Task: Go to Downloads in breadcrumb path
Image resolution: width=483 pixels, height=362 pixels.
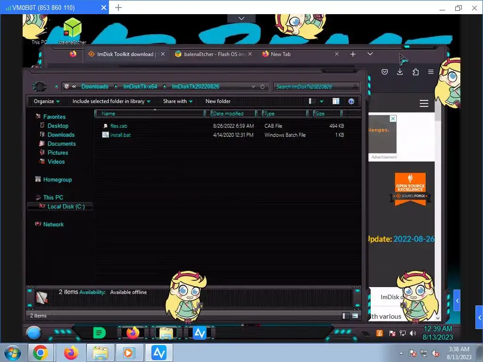Action: [x=95, y=87]
